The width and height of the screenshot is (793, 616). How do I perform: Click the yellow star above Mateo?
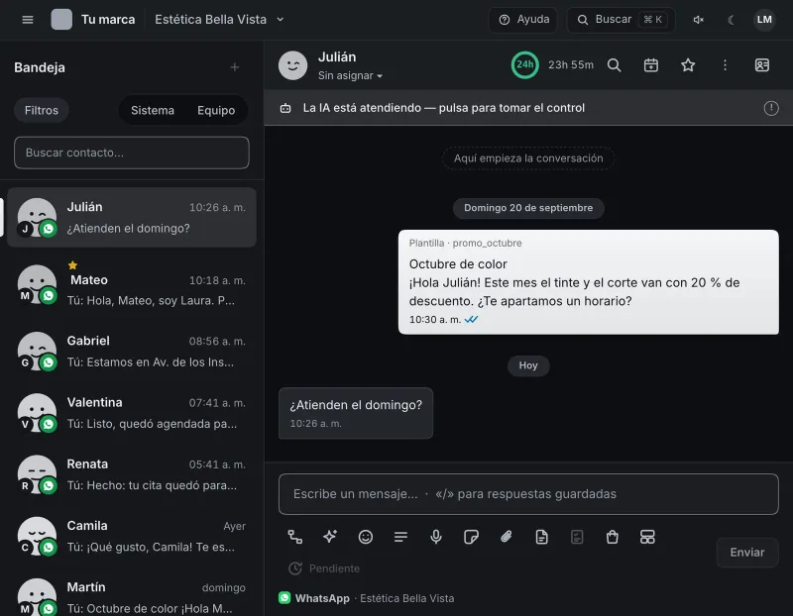pyautogui.click(x=72, y=265)
